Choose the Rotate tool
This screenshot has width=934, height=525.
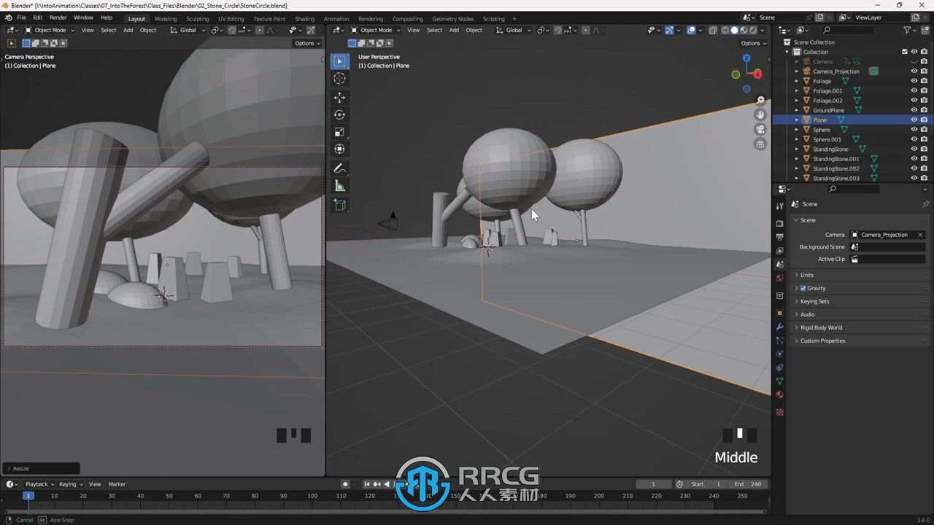coord(339,114)
